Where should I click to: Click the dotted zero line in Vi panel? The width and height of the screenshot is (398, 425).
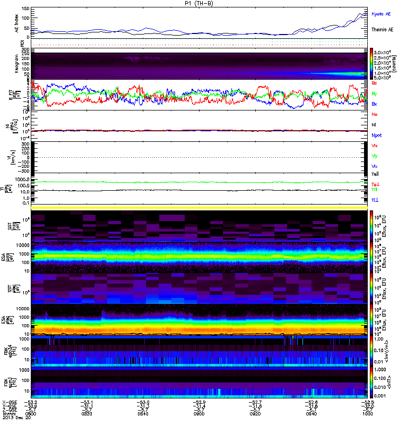point(199,157)
